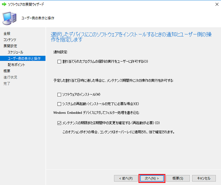Click the 通知設定: label
The height and width of the screenshot is (185, 221).
60,52
